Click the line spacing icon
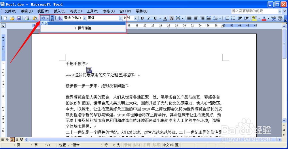288x149 pixels. (215, 18)
